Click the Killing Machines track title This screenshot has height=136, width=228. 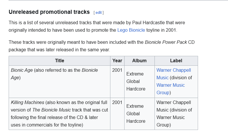(x=27, y=102)
